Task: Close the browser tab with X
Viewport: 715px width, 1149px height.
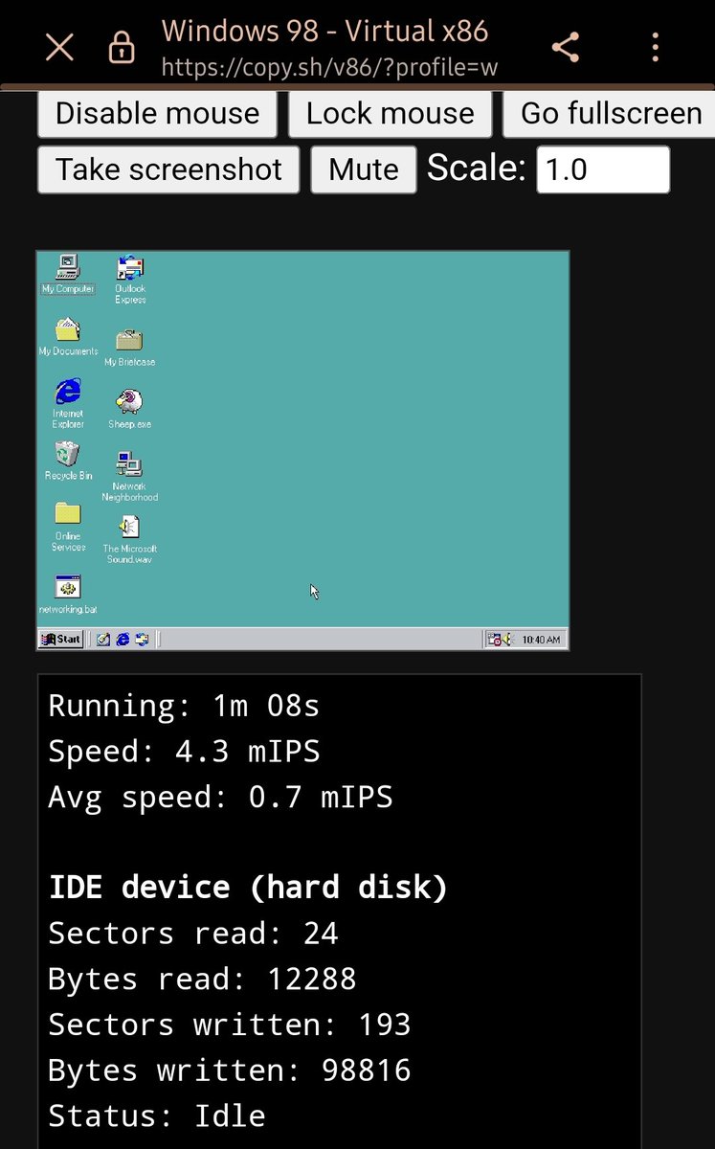Action: pos(59,47)
